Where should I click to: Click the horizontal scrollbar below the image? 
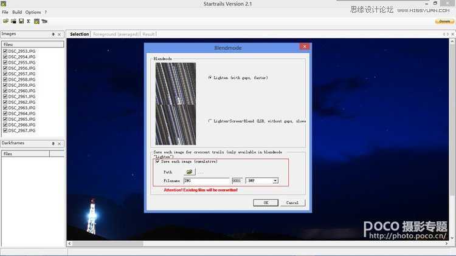click(243, 244)
